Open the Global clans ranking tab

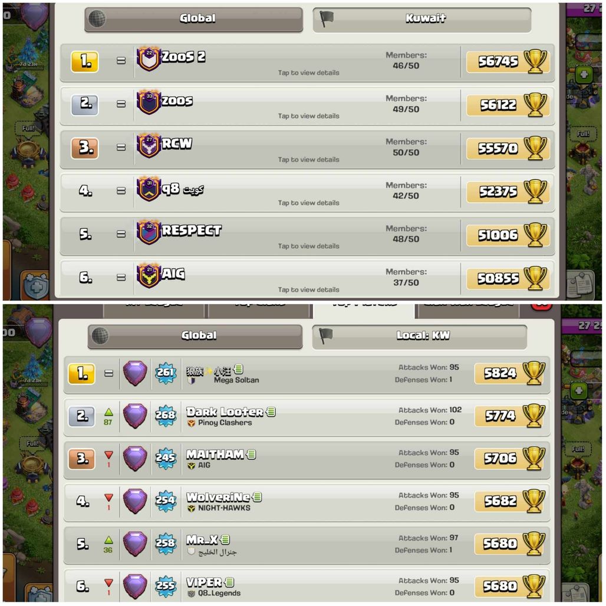(x=193, y=19)
